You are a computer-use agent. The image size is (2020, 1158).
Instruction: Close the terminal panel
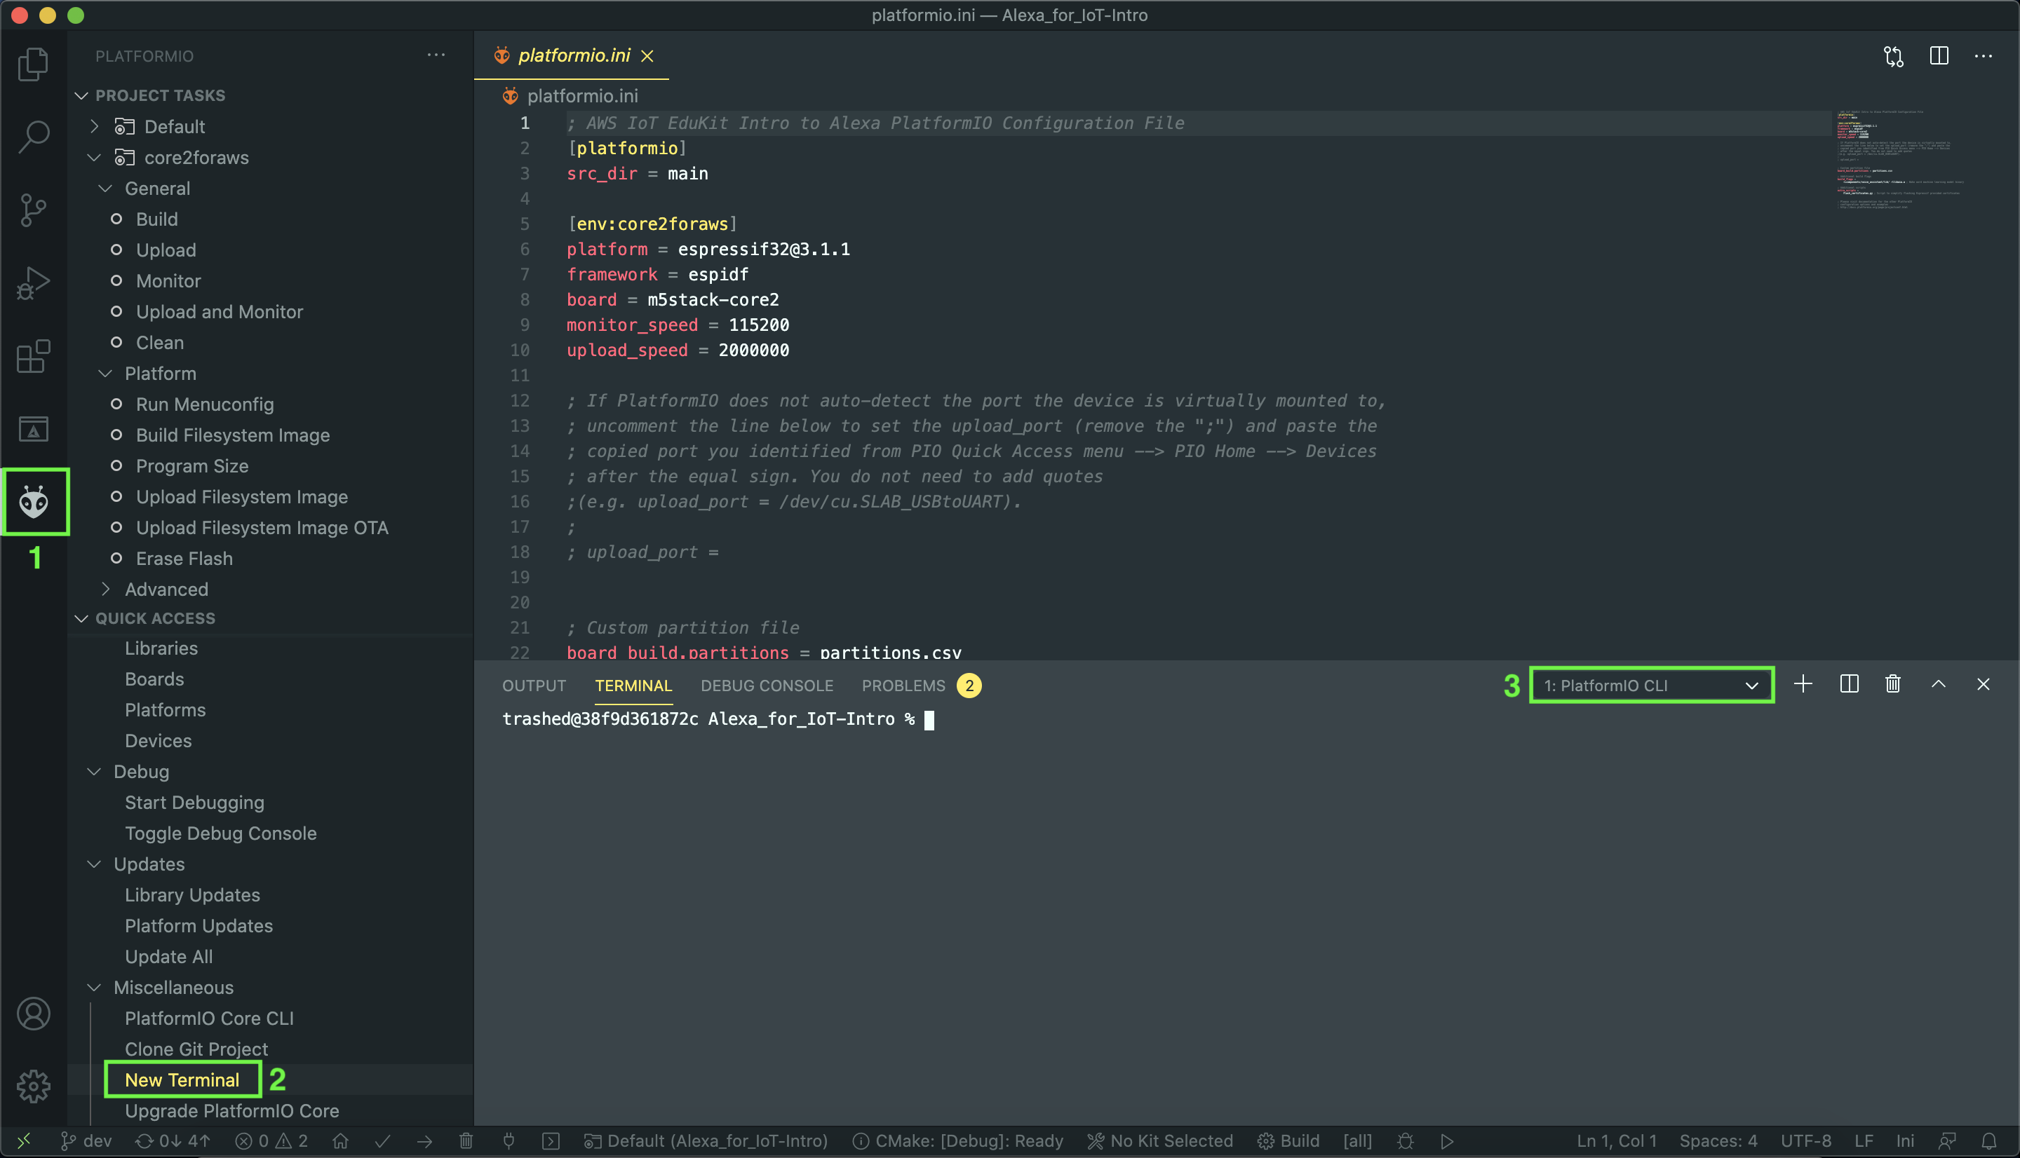[1984, 684]
